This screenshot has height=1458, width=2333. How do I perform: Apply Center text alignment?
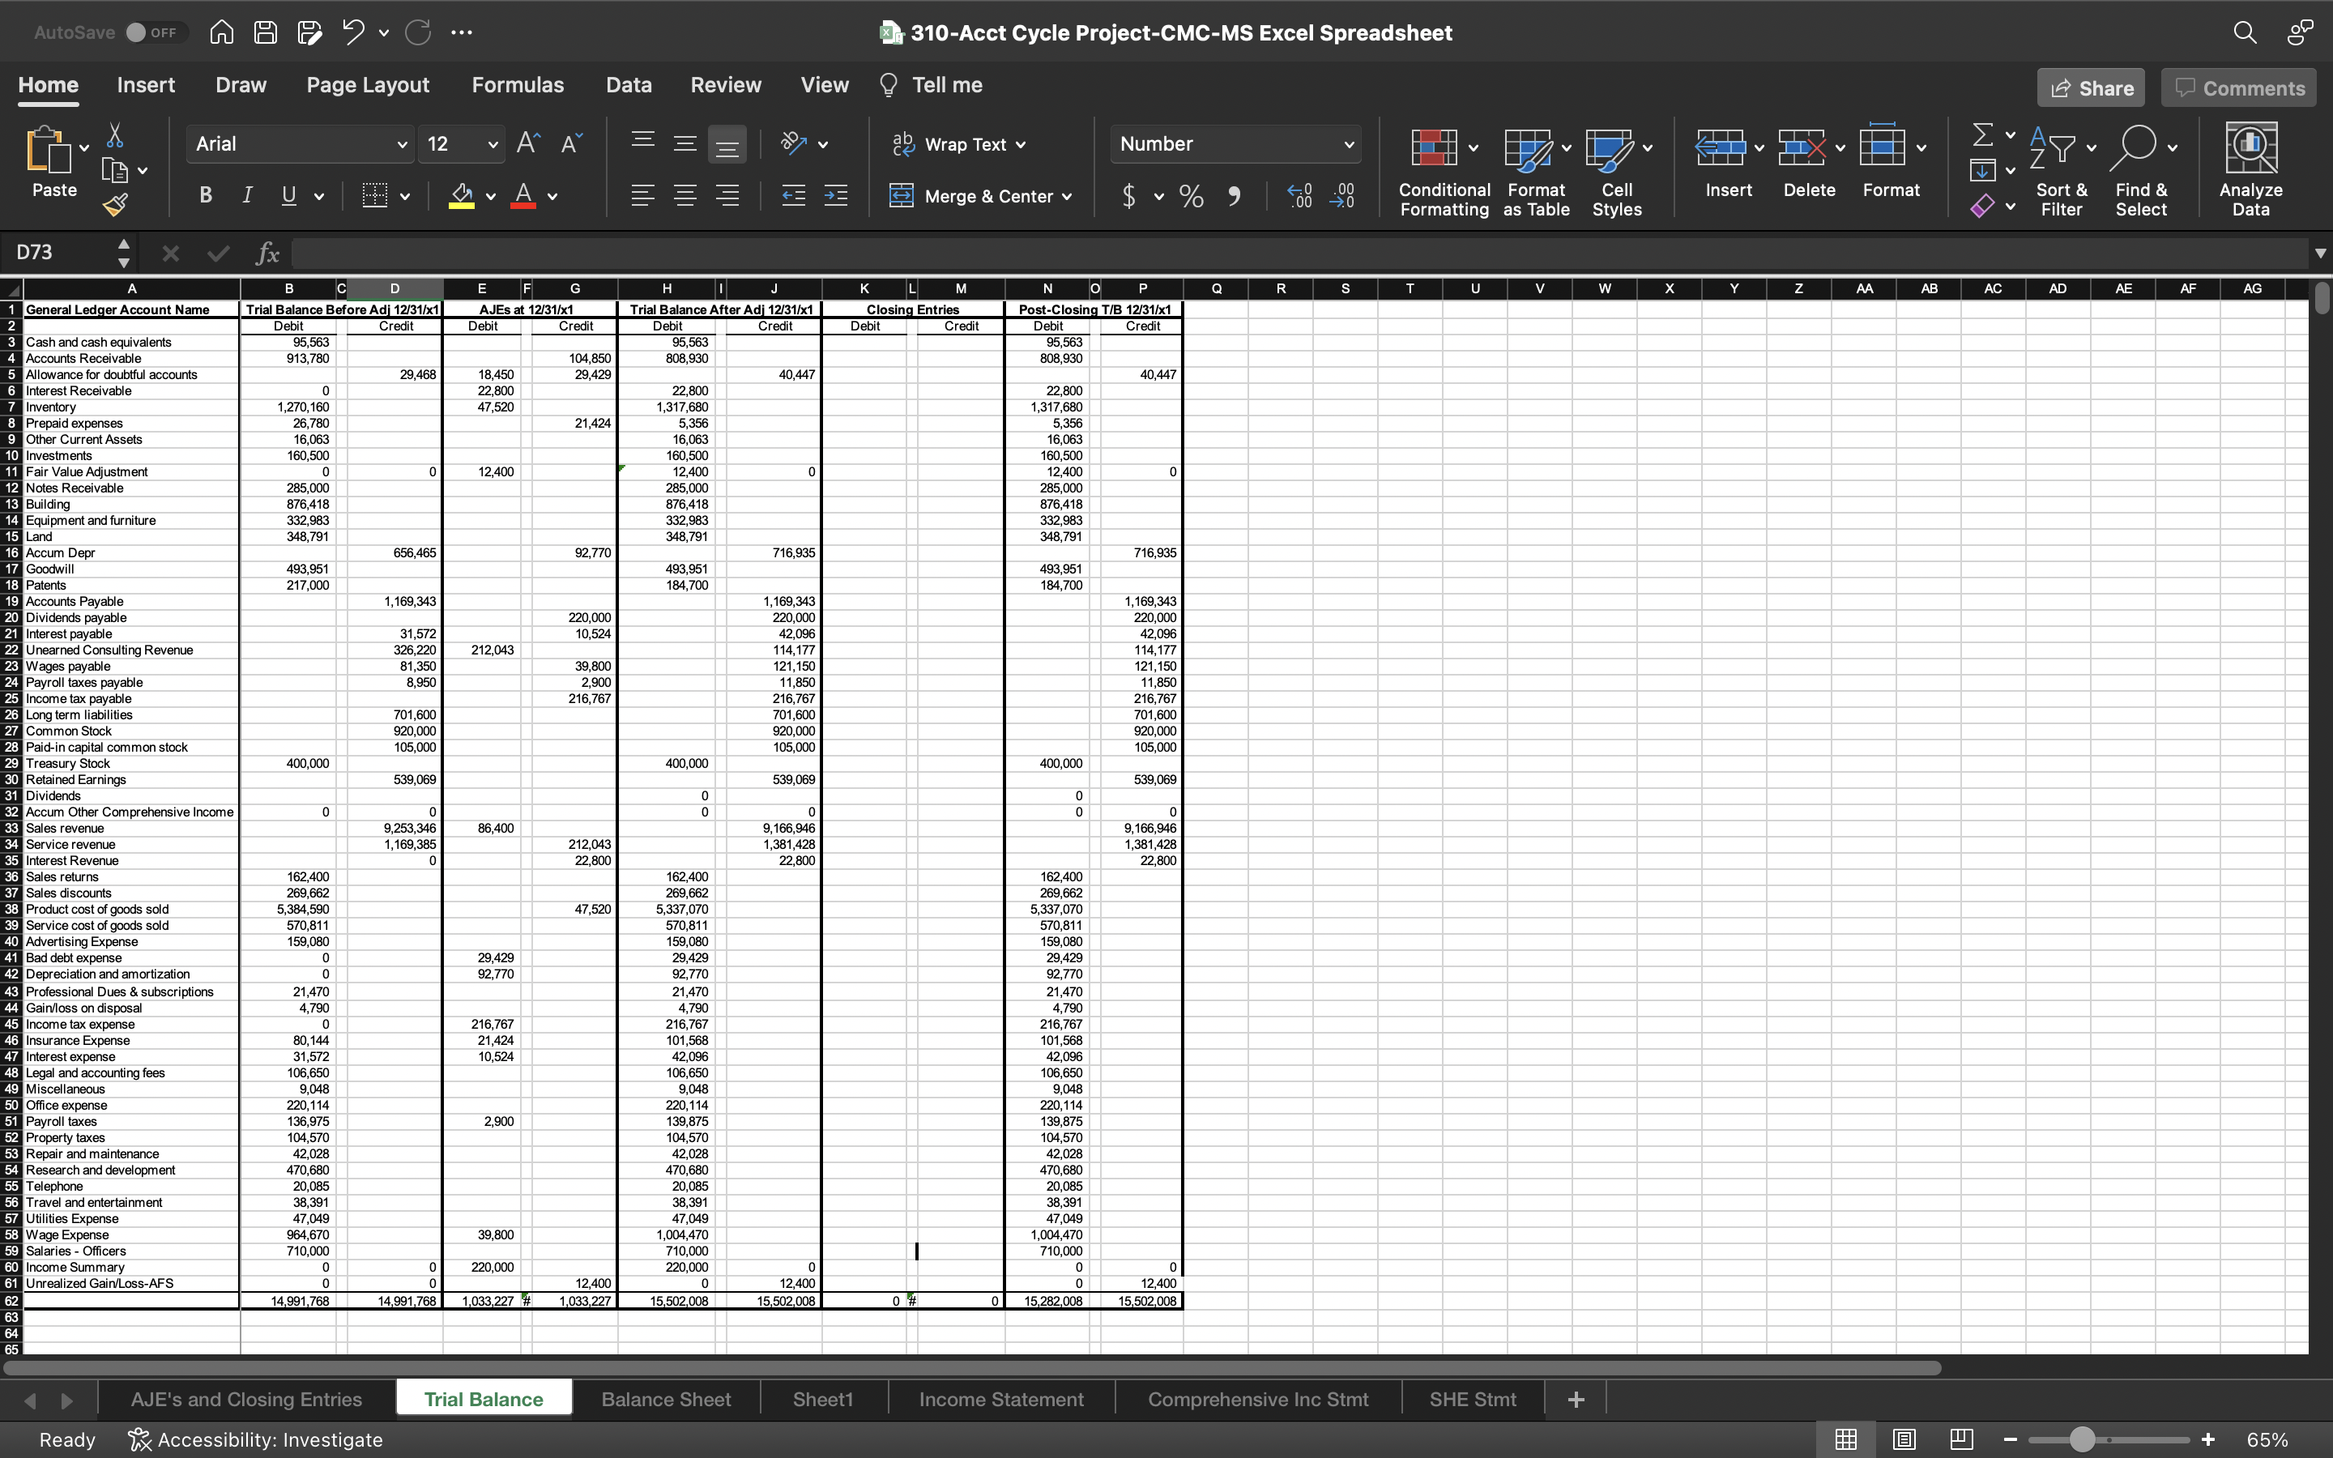coord(685,196)
